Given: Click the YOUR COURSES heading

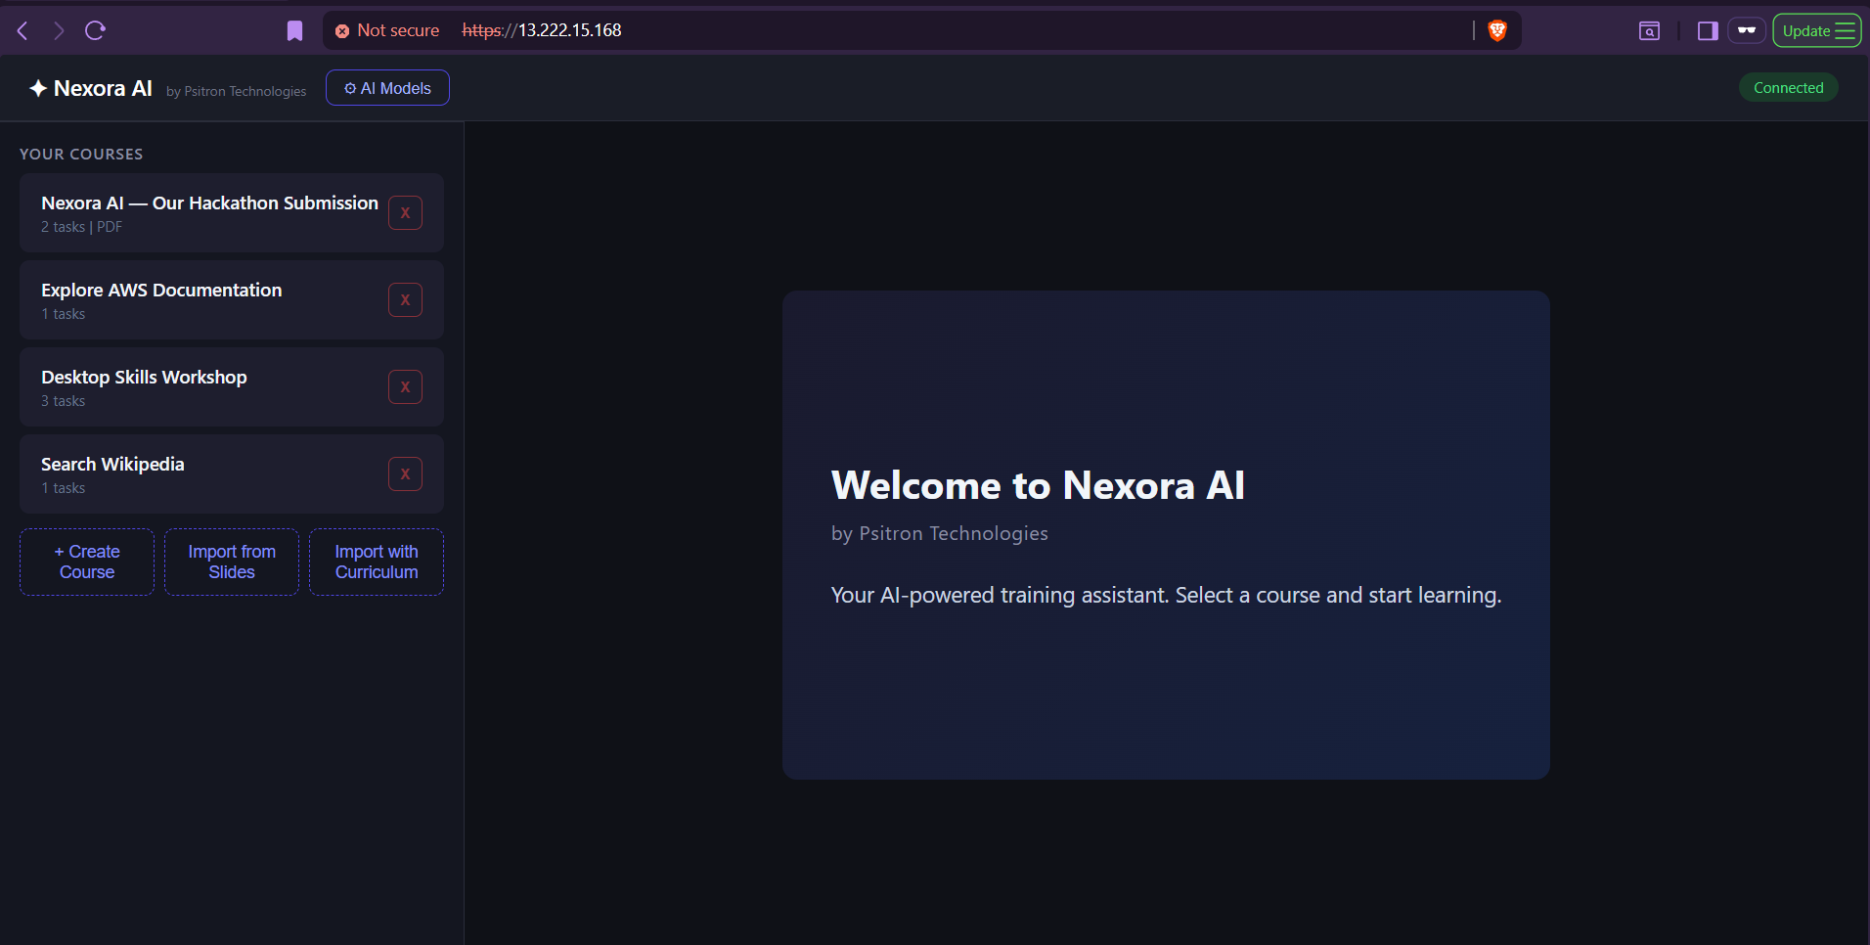Looking at the screenshot, I should click(81, 155).
